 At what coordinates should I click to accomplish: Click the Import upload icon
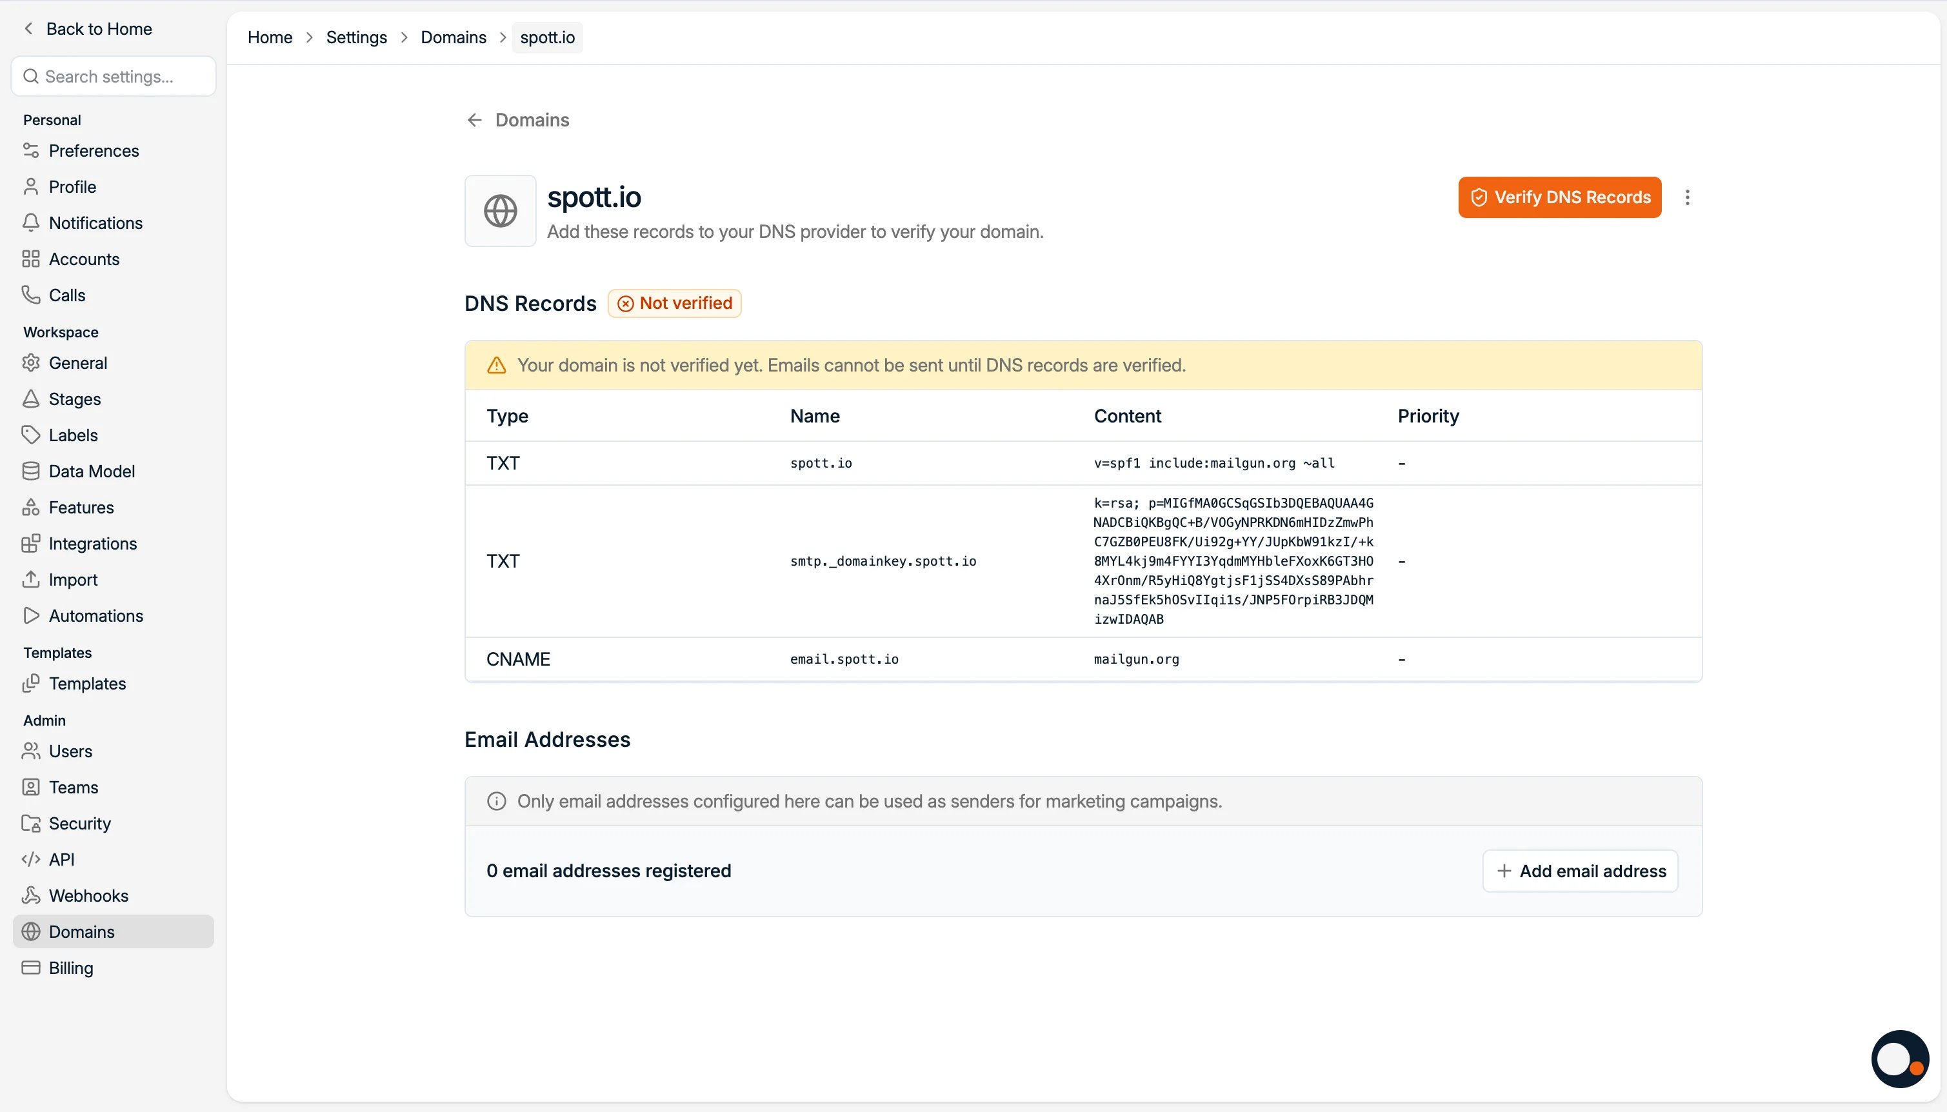(x=30, y=579)
